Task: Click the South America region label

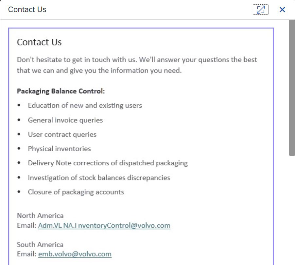Action: 40,245
